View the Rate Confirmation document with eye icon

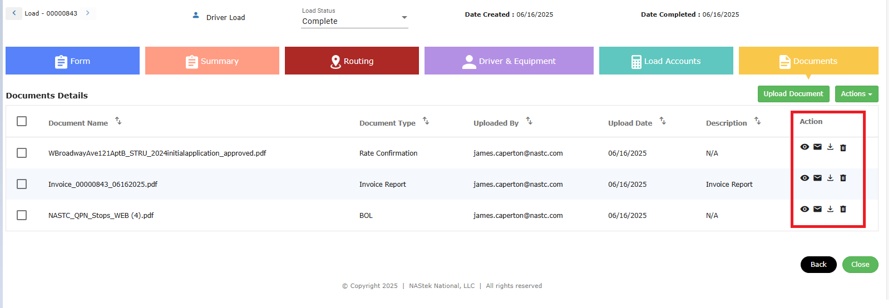coord(805,147)
